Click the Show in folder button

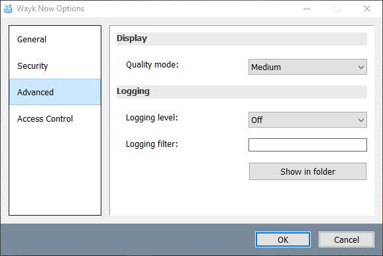pos(307,171)
